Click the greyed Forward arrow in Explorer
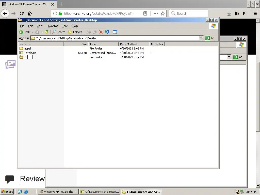The height and width of the screenshot is (195, 260). (x=37, y=32)
